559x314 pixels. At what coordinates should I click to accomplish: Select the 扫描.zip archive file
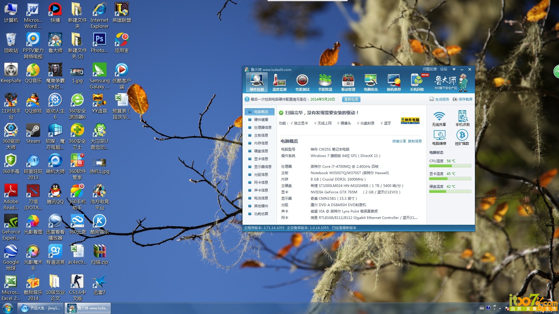pos(100,255)
